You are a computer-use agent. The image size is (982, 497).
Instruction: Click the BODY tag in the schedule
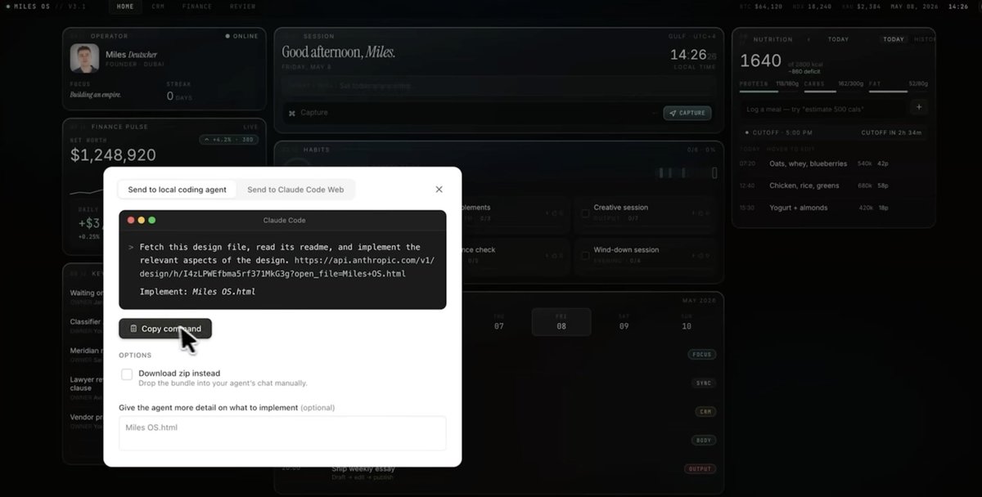coord(704,440)
